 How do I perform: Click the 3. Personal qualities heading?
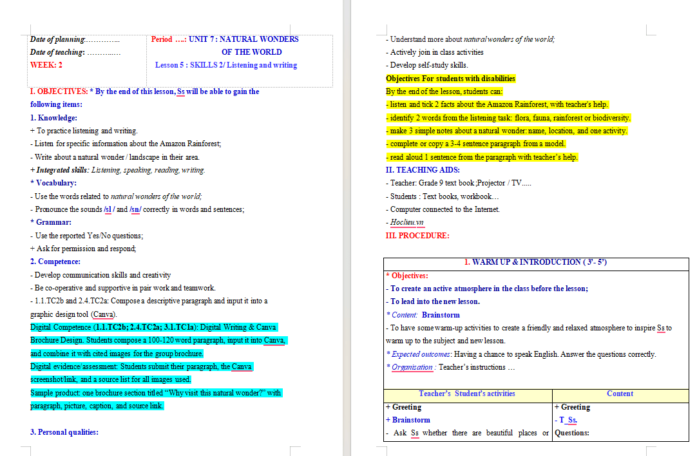point(64,432)
